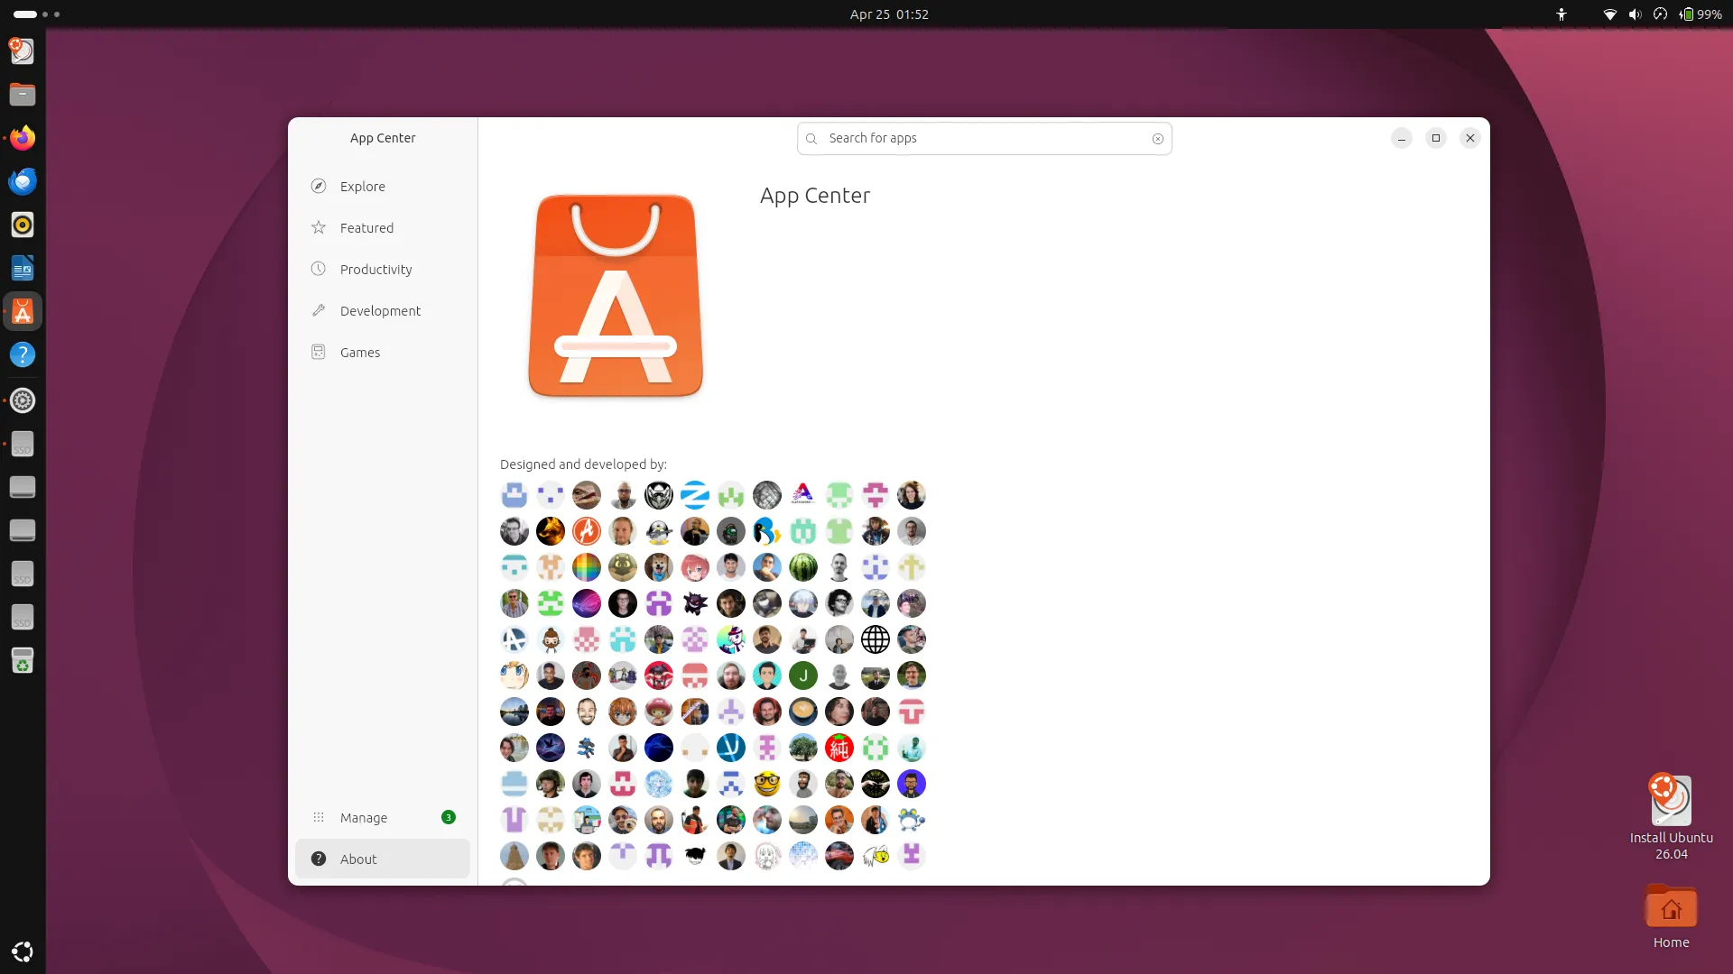Launch Firefox from the dock
Screen dimensions: 1733x974
pyautogui.click(x=23, y=137)
